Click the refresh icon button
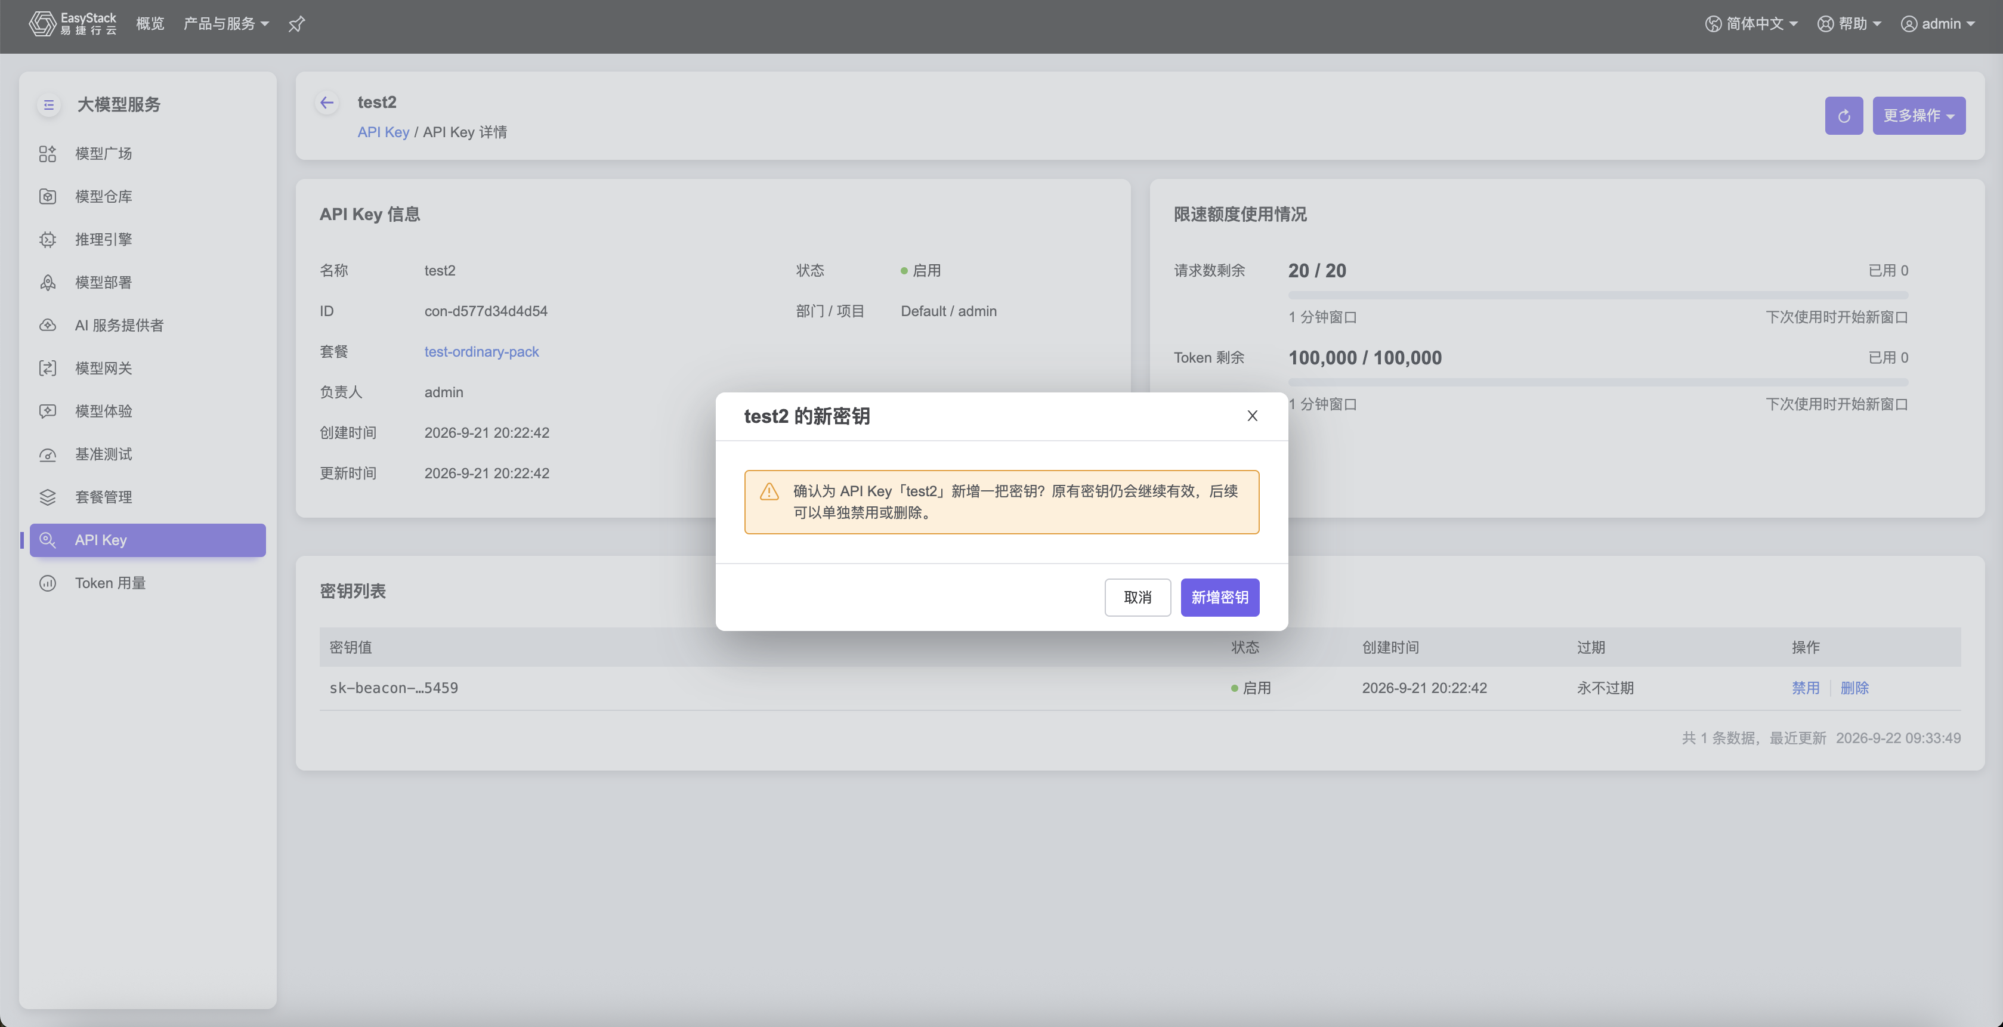 [1844, 116]
